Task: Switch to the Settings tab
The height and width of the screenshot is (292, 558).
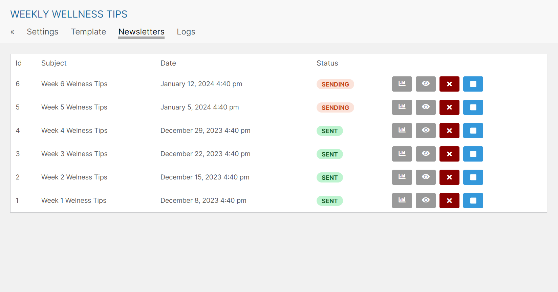Action: [x=43, y=32]
